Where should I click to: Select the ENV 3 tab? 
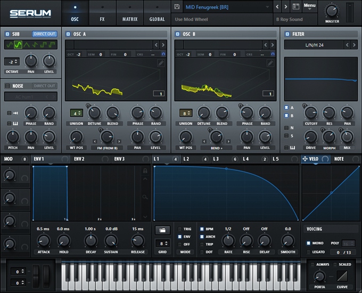(x=130, y=159)
